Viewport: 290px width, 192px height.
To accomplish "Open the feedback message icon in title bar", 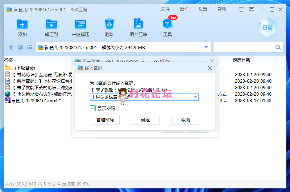I will tap(252, 9).
